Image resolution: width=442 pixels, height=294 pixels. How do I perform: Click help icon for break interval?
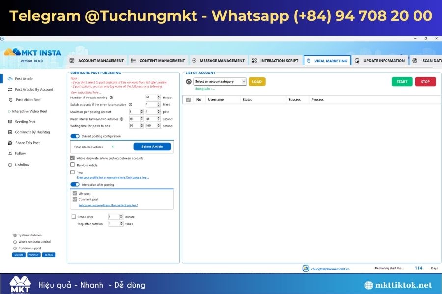[x=121, y=119]
